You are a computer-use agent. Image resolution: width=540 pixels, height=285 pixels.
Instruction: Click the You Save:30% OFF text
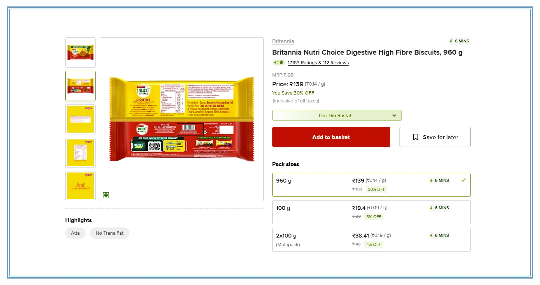(293, 93)
